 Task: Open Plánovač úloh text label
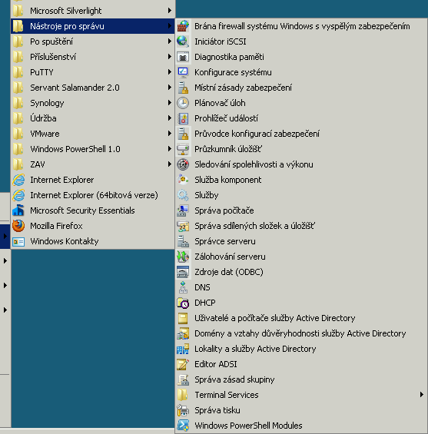point(220,103)
